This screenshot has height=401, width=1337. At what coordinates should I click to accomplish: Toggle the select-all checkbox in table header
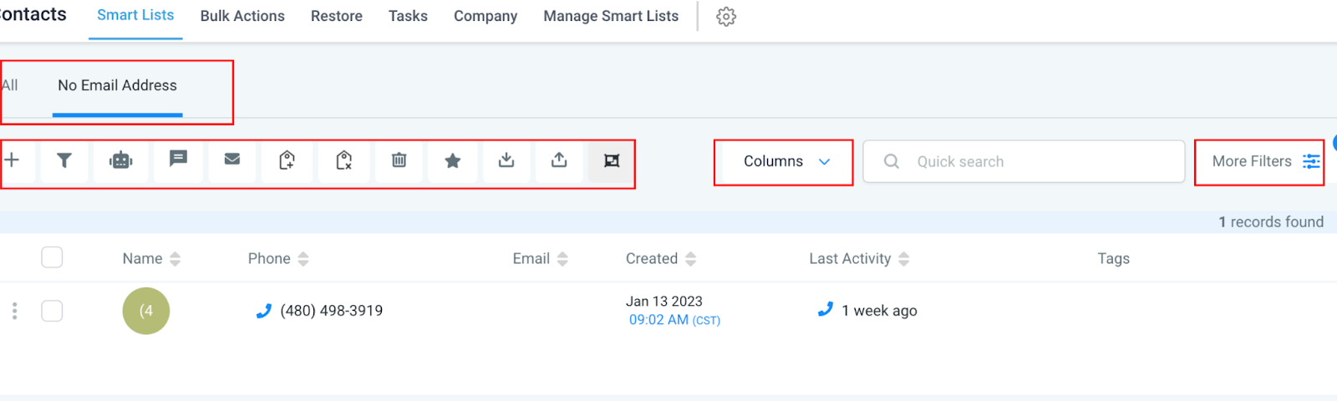pos(52,257)
